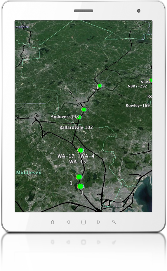Select the bottom-most green marker
167x271 pixels.
point(81,186)
